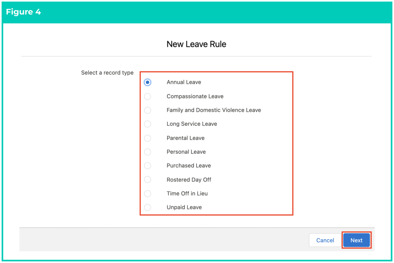Pick the Rostered Day Off radio button

pyautogui.click(x=147, y=180)
